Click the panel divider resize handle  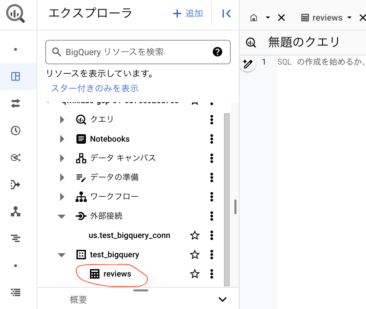pyautogui.click(x=235, y=207)
